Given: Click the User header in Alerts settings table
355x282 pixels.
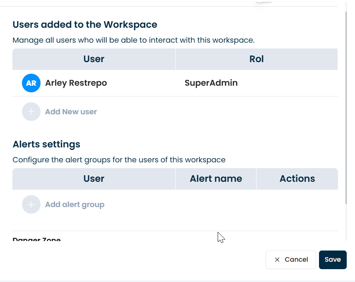Looking at the screenshot, I should [94, 179].
